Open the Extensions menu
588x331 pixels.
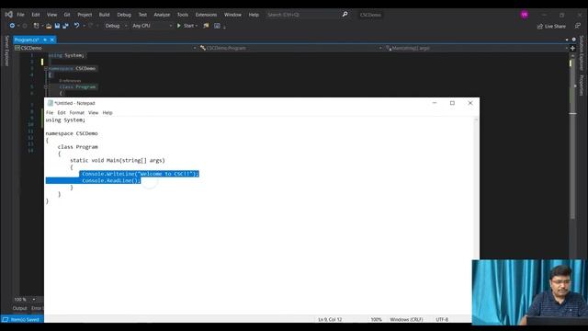206,15
